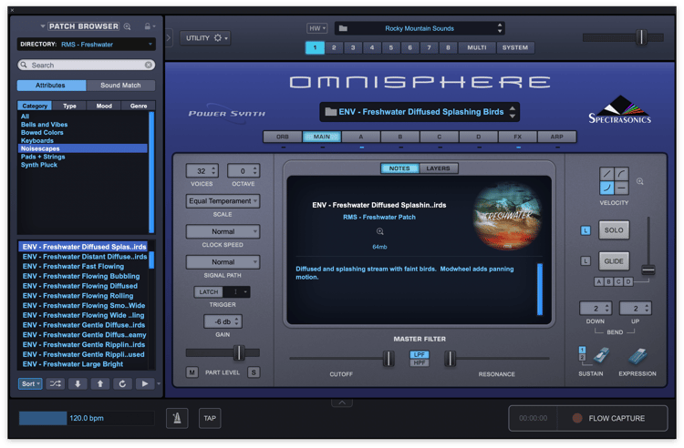The height and width of the screenshot is (448, 684).
Task: Click the Cutoff slider handle
Action: pos(389,359)
